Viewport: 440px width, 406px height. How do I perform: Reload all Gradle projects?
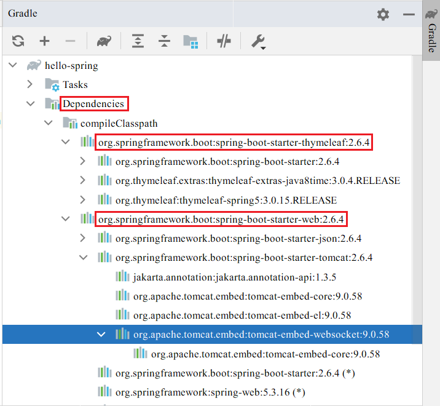tap(18, 41)
